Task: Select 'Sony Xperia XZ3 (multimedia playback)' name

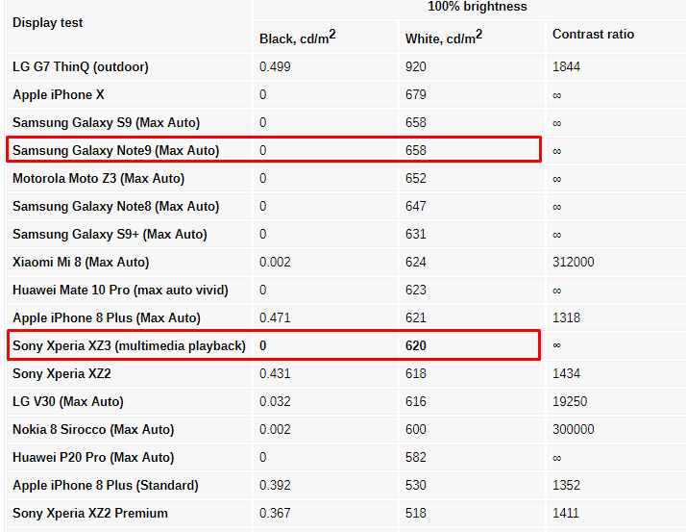Action: coord(129,345)
